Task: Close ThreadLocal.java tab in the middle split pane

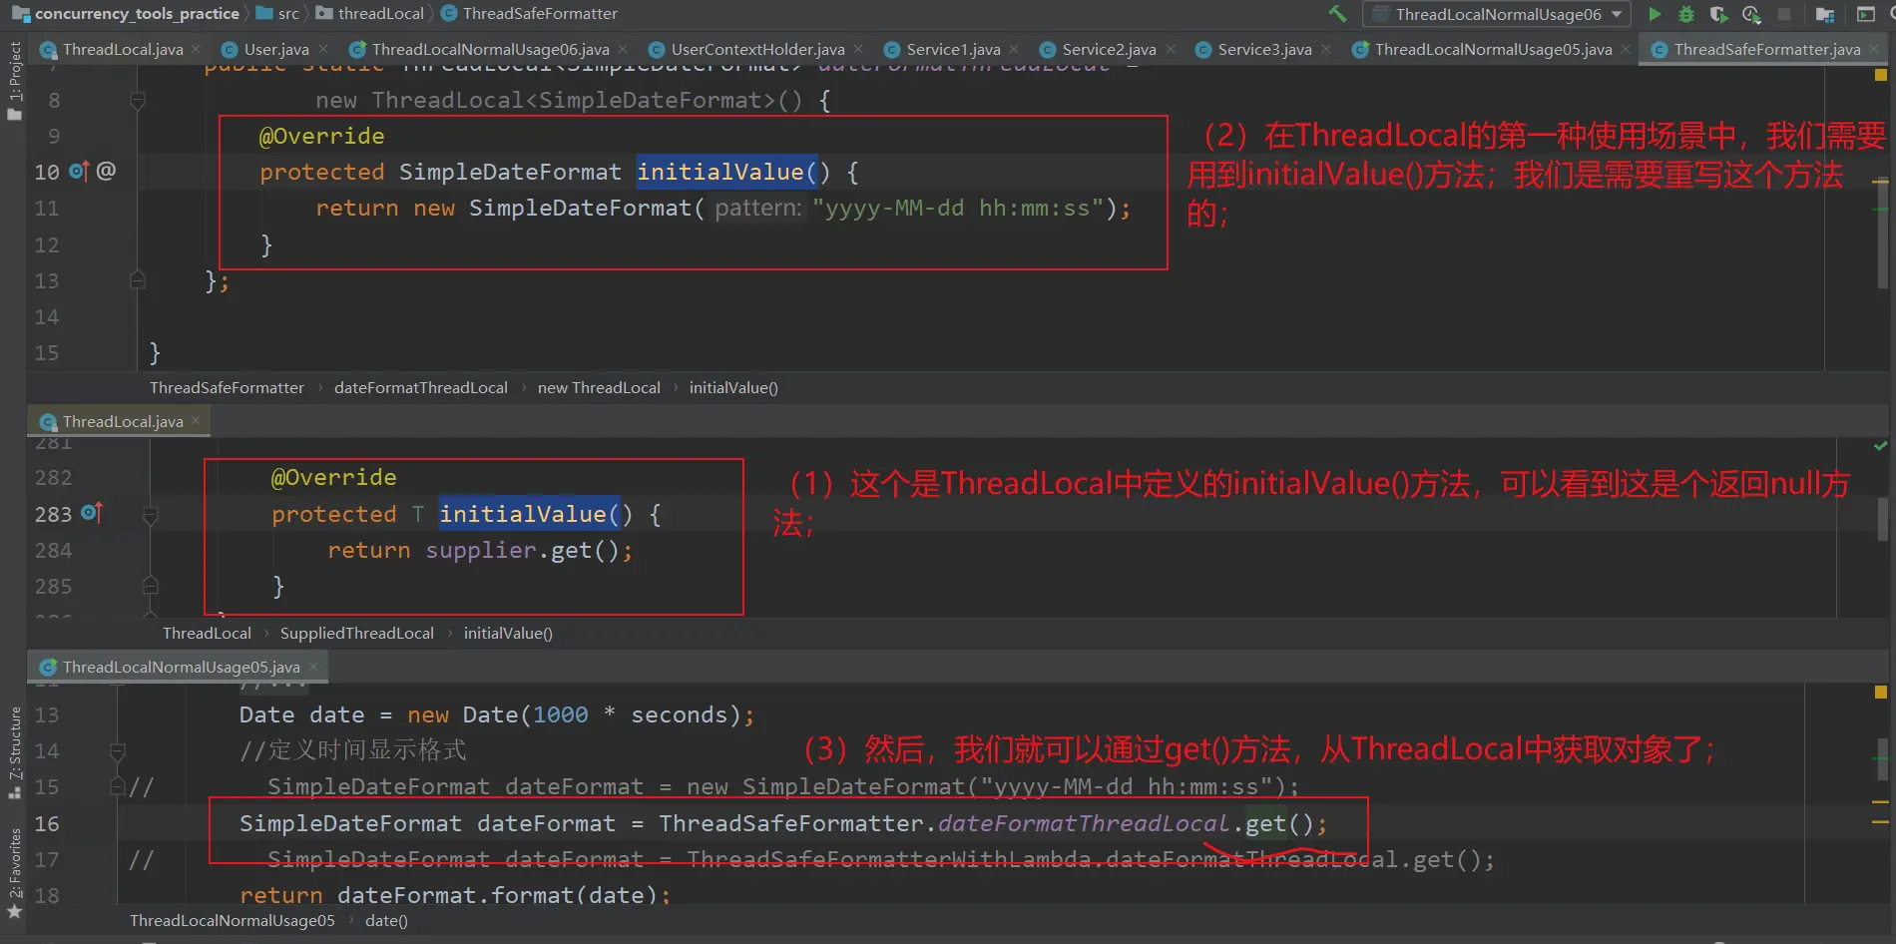Action: tap(196, 421)
